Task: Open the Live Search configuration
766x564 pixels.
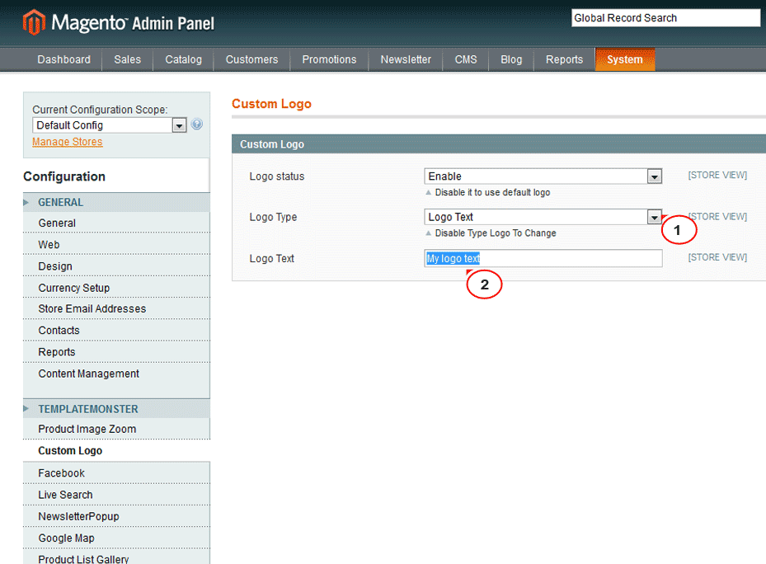Action: coord(65,495)
